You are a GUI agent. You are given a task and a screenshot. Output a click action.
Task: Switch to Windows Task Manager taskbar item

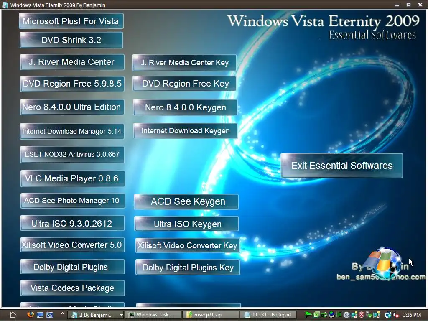(154, 315)
